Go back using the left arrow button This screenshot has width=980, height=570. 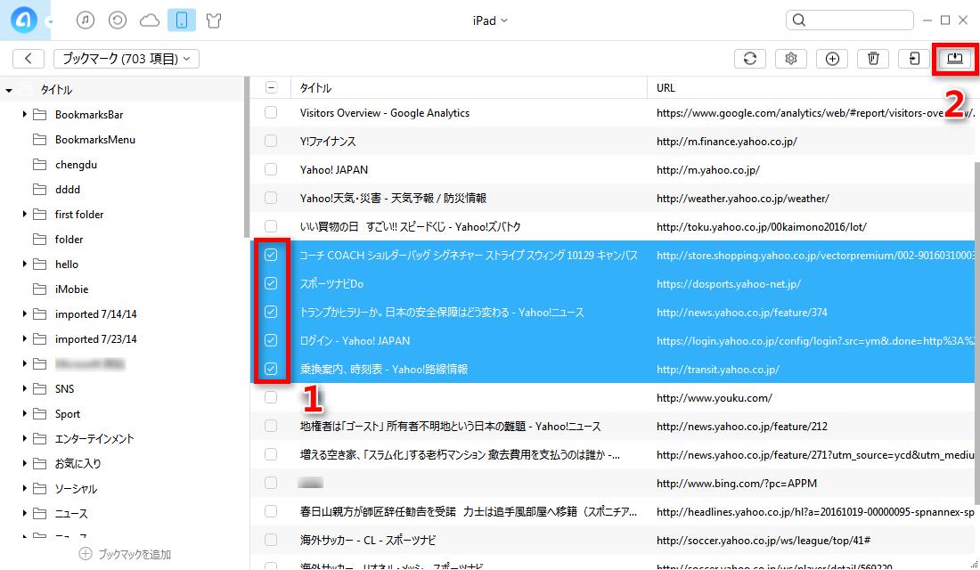click(x=29, y=59)
